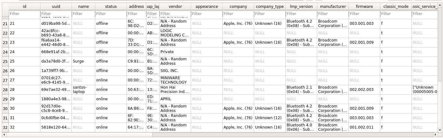Click the vertical scrollbar down arrow
443x138 pixels.
440,130
